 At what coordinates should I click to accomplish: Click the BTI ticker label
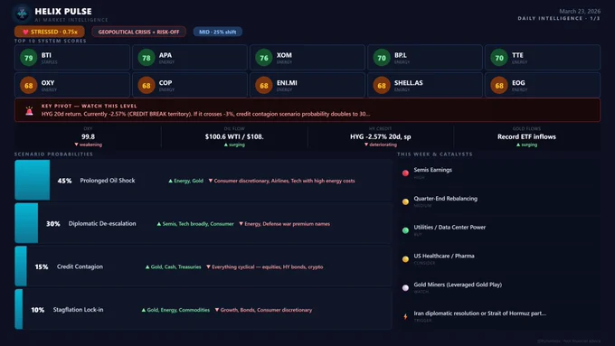click(x=46, y=55)
